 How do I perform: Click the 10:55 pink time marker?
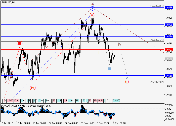click(101, 101)
